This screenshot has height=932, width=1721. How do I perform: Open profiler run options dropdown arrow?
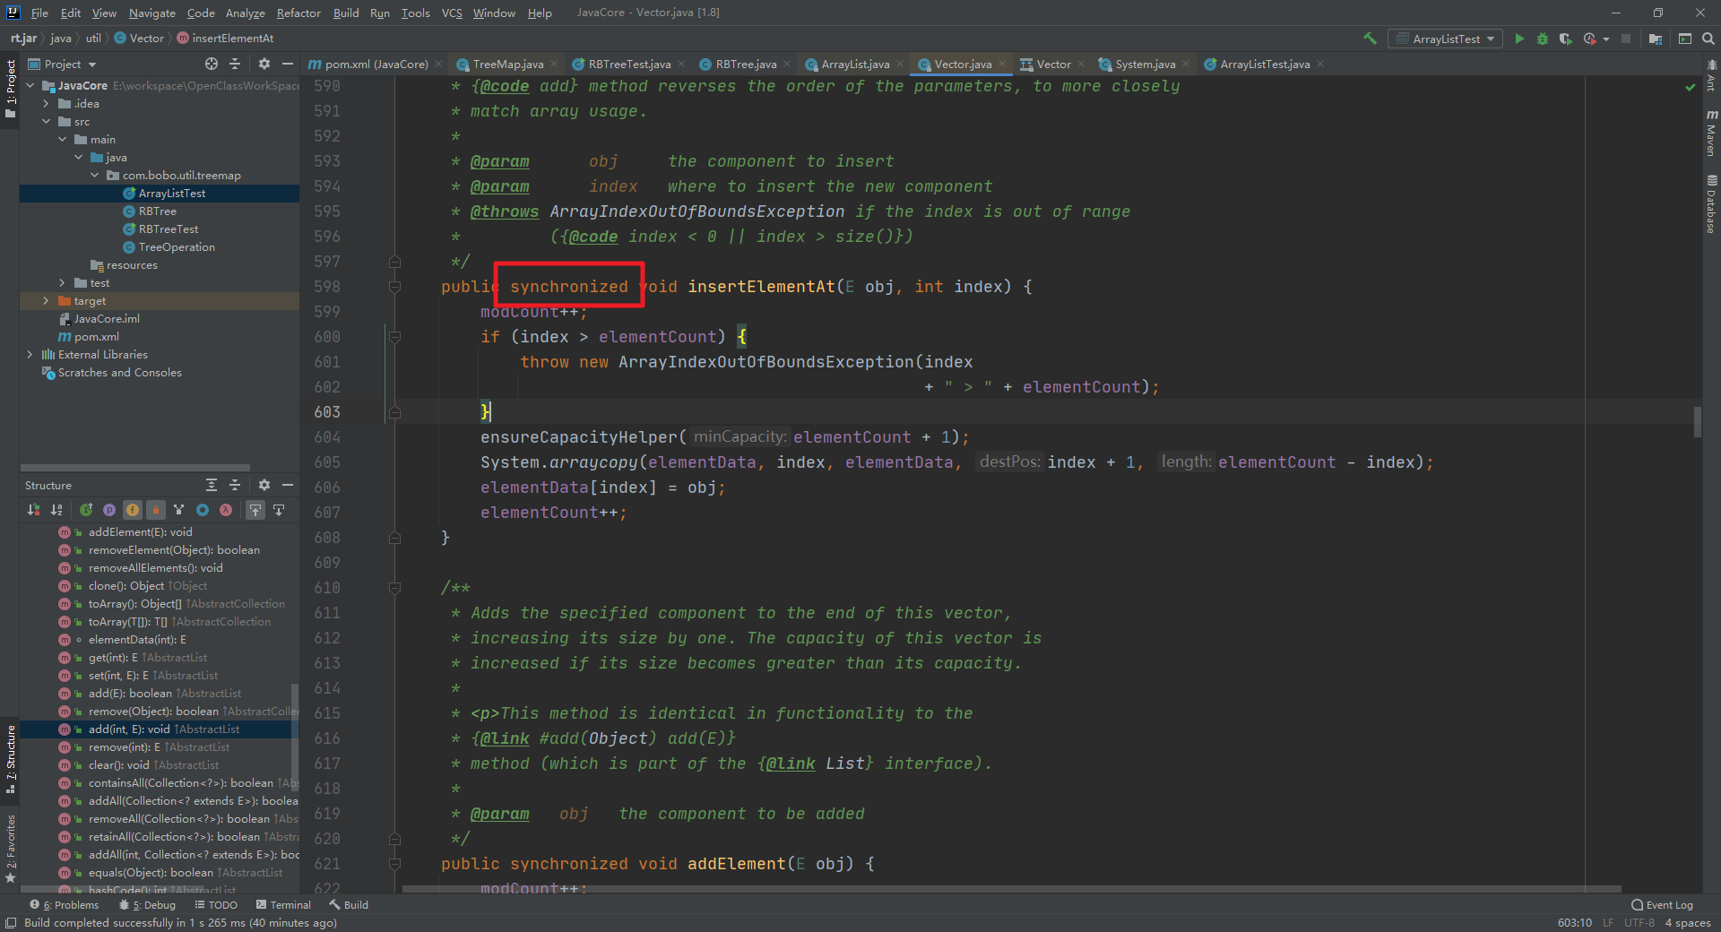(x=1606, y=39)
